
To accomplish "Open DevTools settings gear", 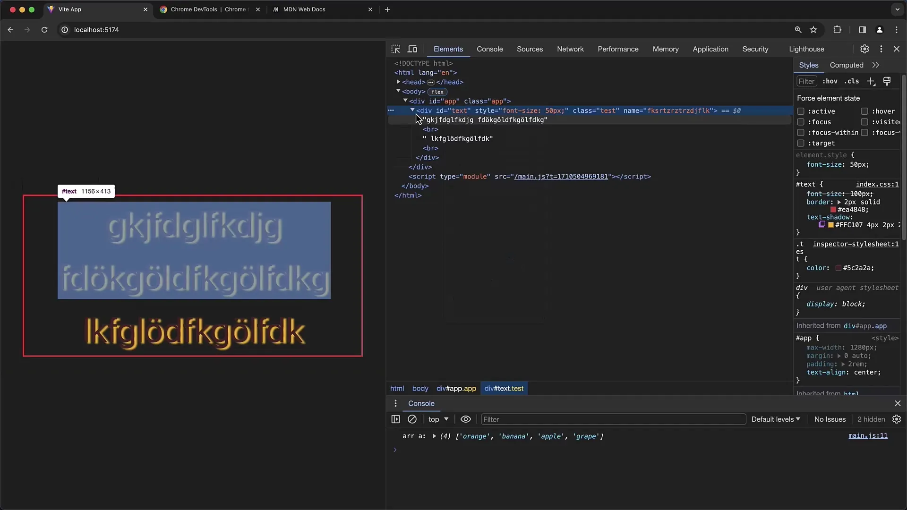I will [864, 49].
